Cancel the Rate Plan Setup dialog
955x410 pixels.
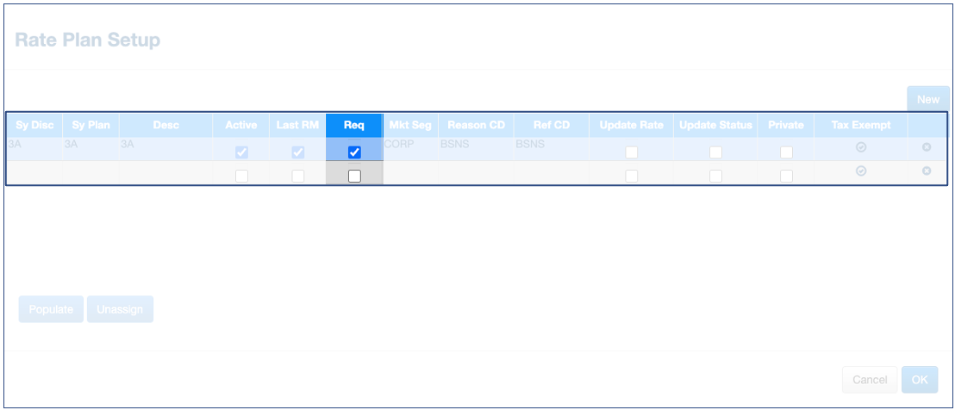[869, 380]
